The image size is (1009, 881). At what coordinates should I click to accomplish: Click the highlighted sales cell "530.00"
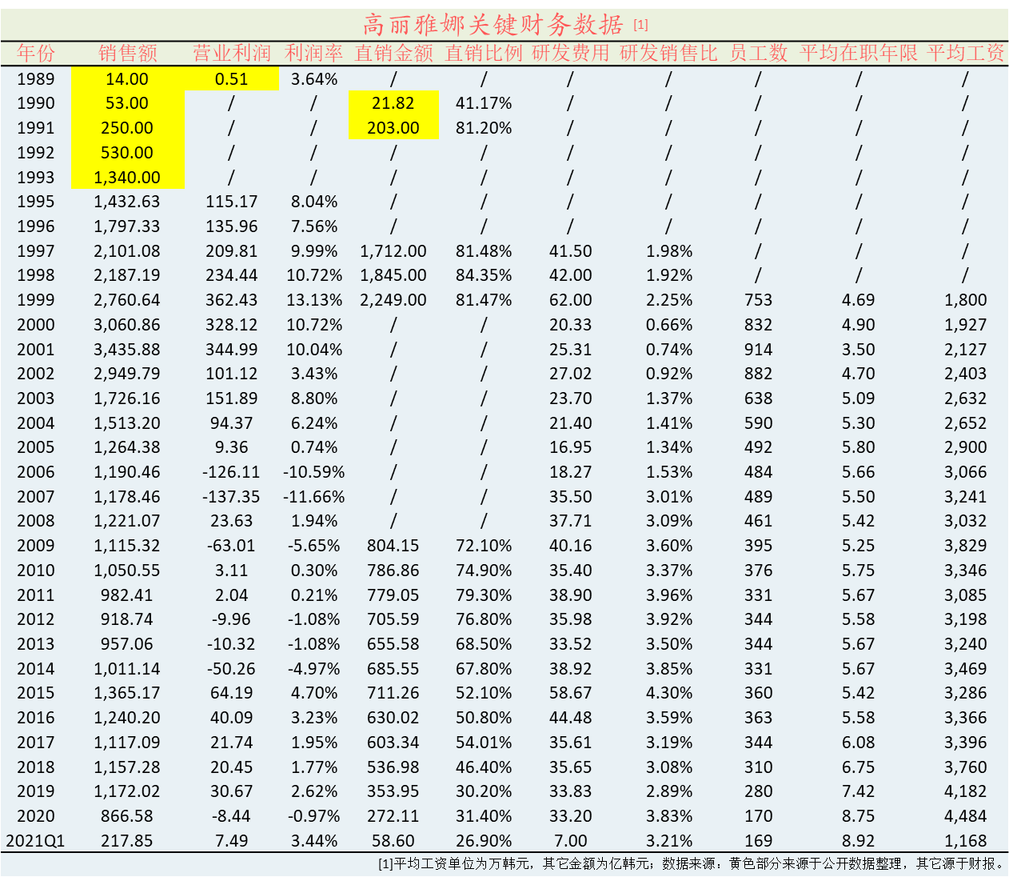pos(128,153)
